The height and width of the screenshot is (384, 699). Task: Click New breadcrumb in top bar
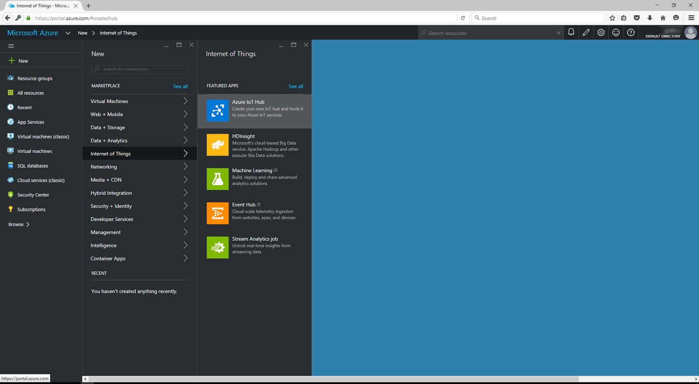[x=83, y=33]
